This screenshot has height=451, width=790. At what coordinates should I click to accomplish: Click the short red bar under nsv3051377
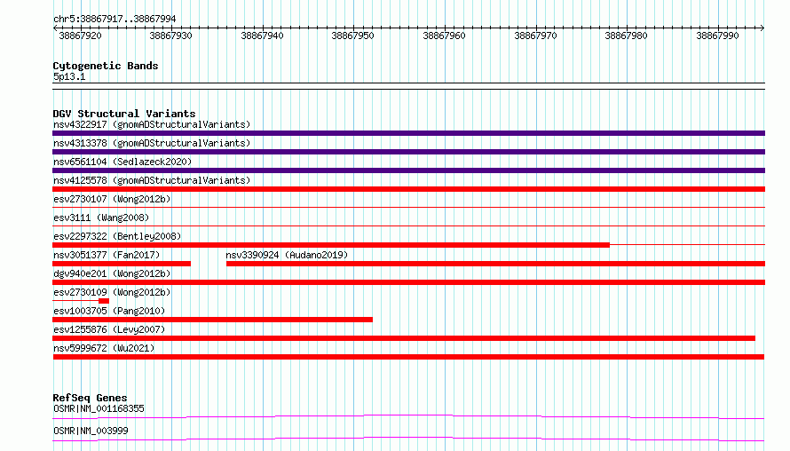(122, 264)
